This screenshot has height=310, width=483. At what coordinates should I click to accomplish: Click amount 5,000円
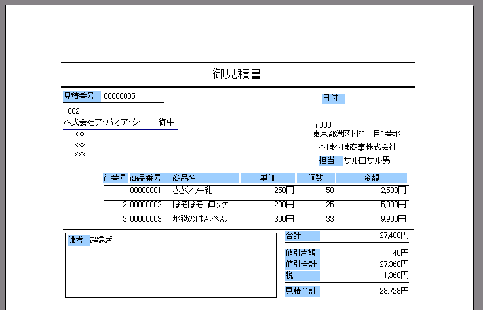click(393, 205)
